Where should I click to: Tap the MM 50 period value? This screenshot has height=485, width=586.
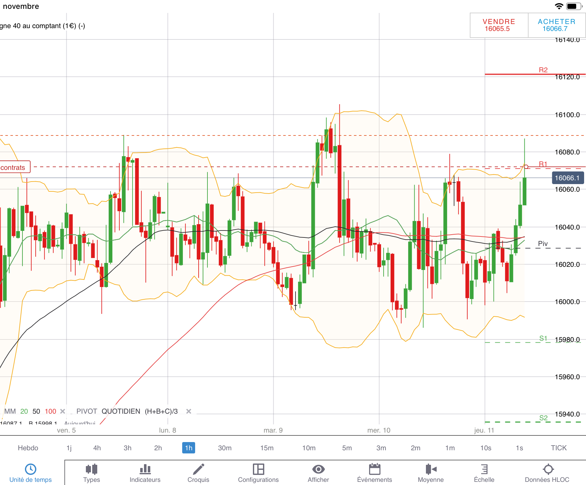pyautogui.click(x=36, y=411)
